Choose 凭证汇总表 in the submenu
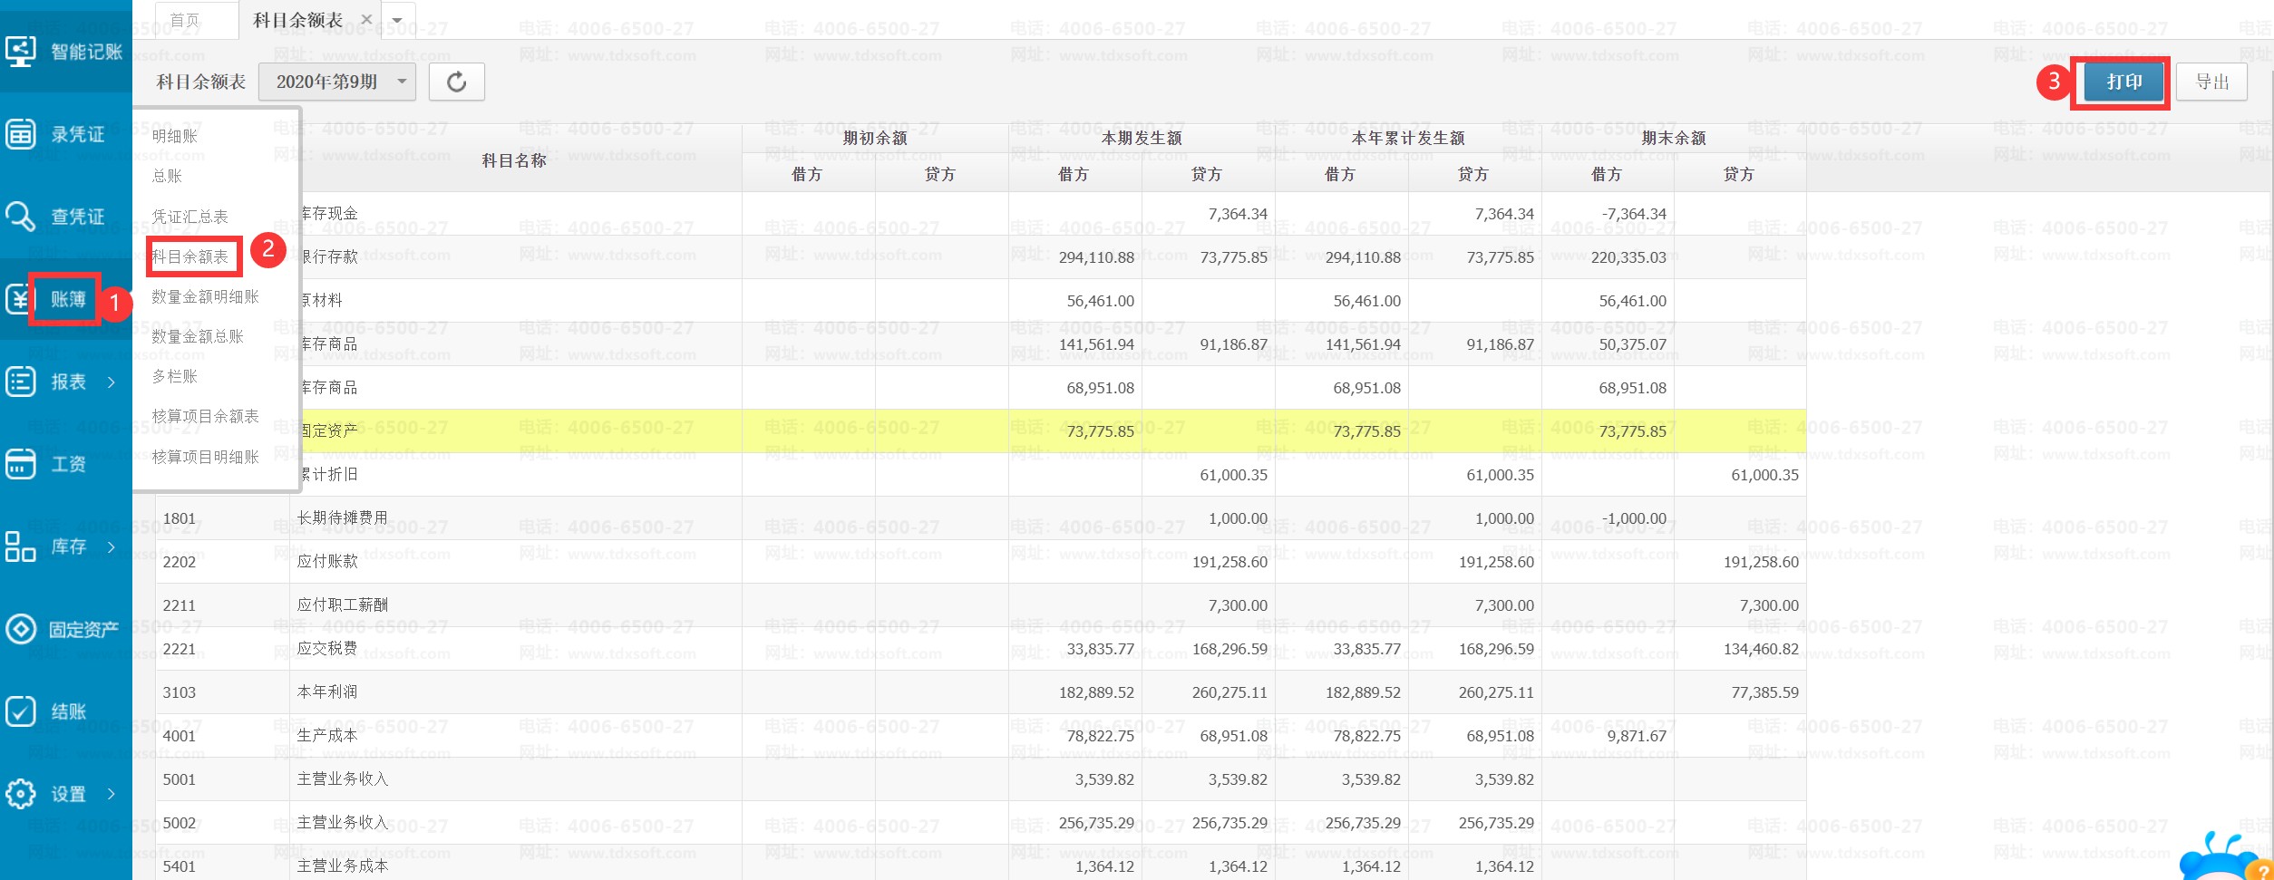 click(x=190, y=217)
